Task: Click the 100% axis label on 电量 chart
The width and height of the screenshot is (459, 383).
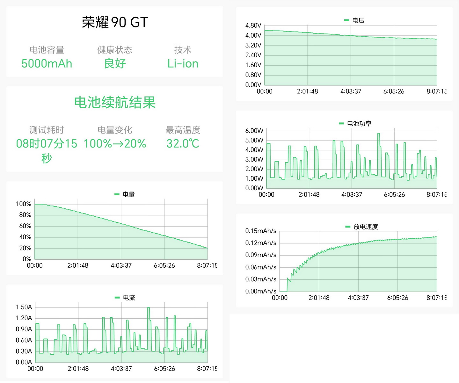Action: click(x=24, y=204)
